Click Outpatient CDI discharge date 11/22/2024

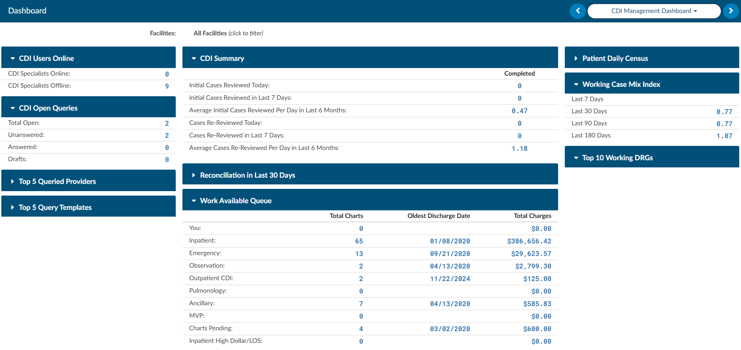click(x=450, y=279)
